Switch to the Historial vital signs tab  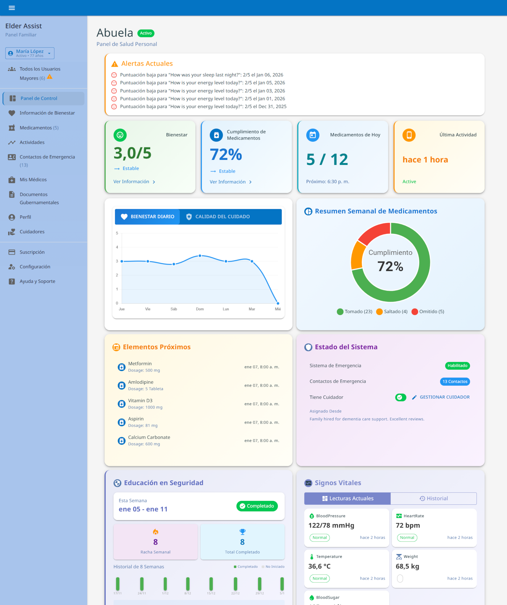point(433,499)
